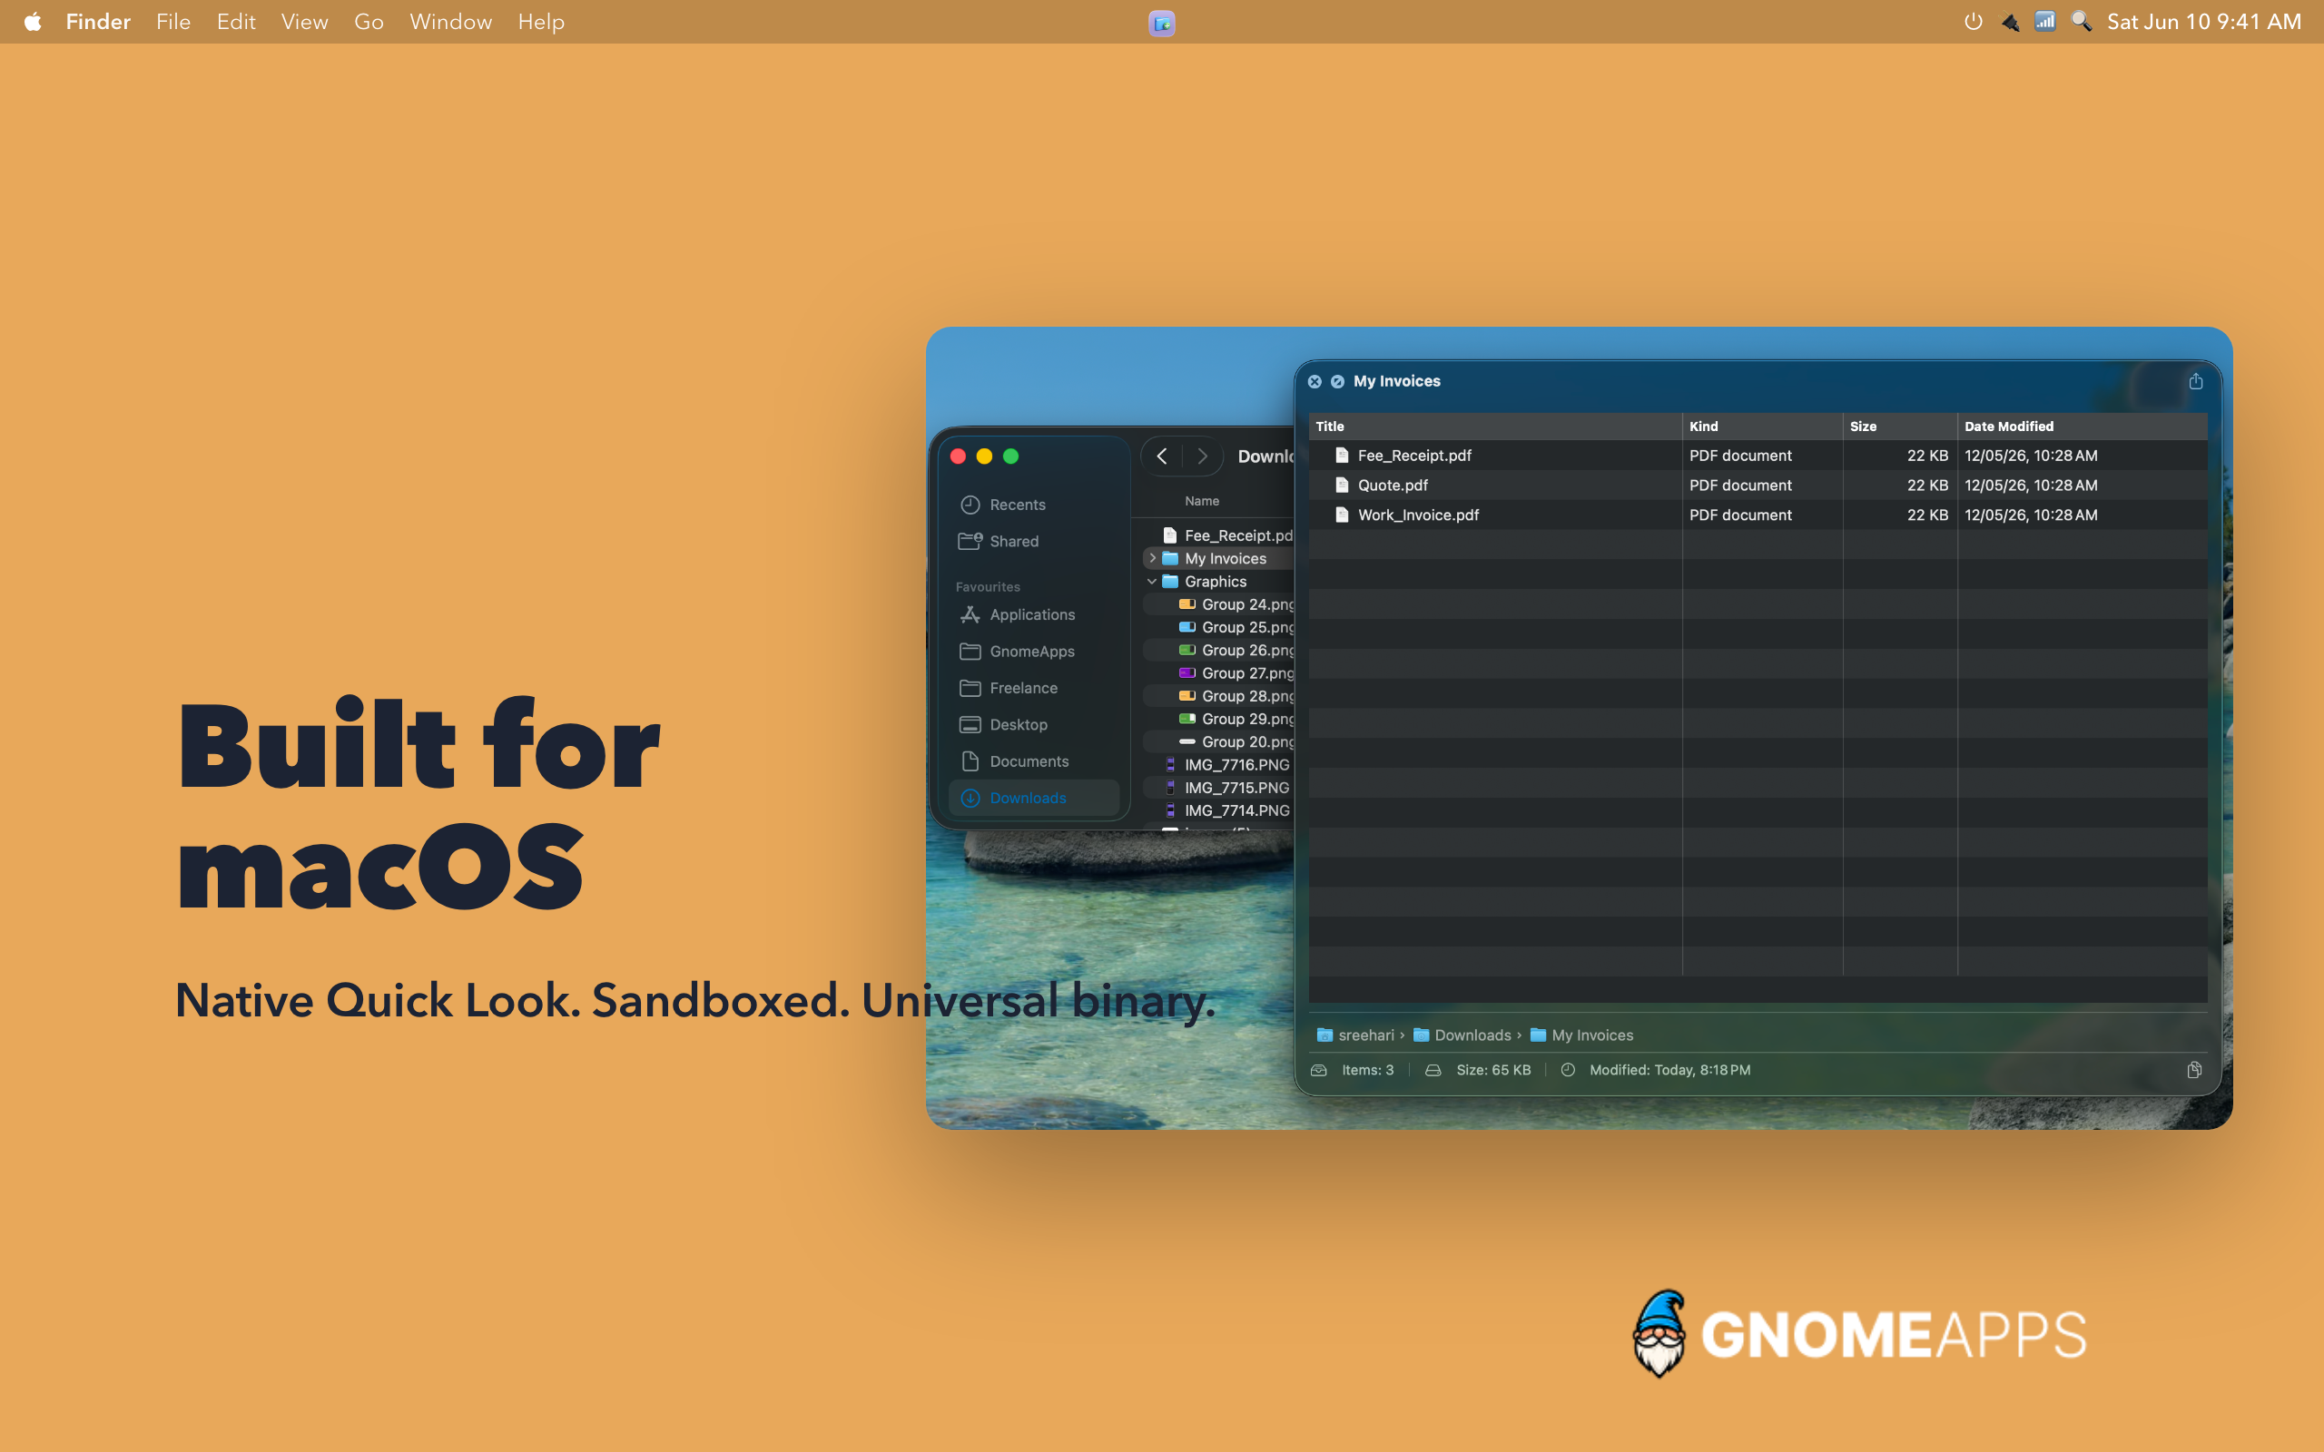
Task: Expand the My Invoices folder chevron
Action: (1152, 558)
